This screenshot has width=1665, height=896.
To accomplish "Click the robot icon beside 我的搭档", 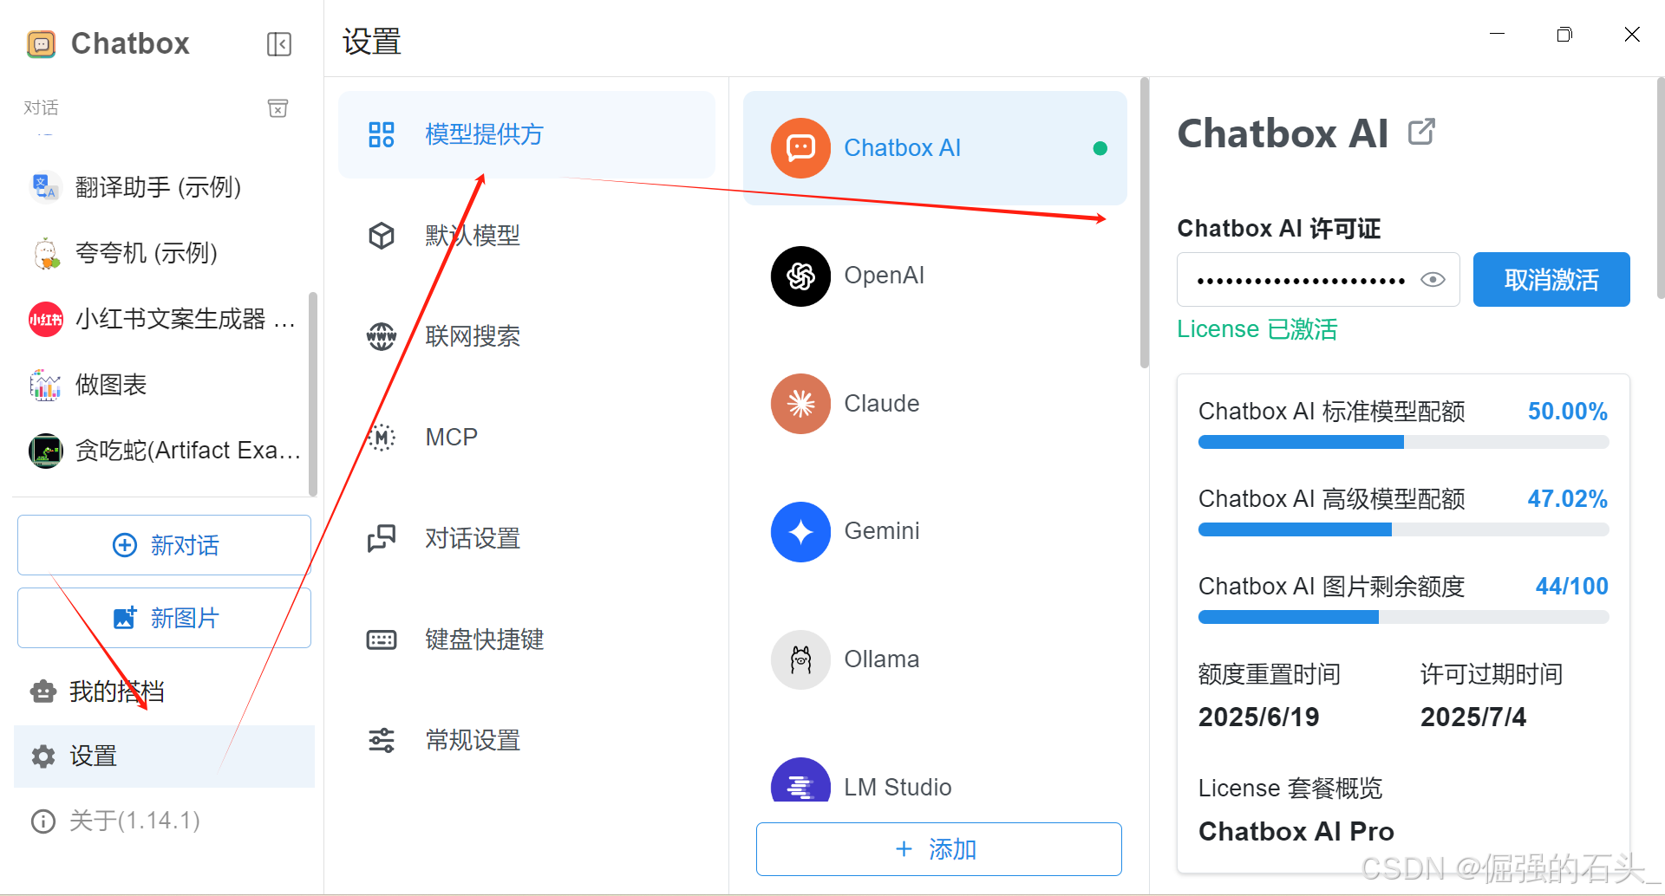I will click(x=42, y=691).
